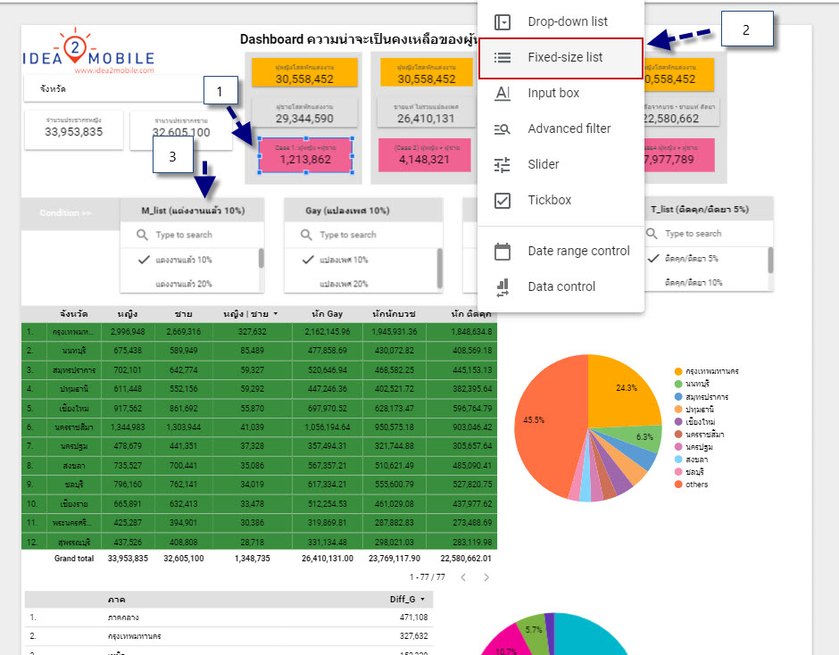This screenshot has height=655, width=839.
Task: Uncheck แปลงเพศ 10% in the Gay list
Action: point(308,260)
